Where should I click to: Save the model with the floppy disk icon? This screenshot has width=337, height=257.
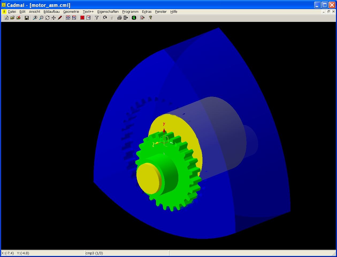click(x=26, y=18)
